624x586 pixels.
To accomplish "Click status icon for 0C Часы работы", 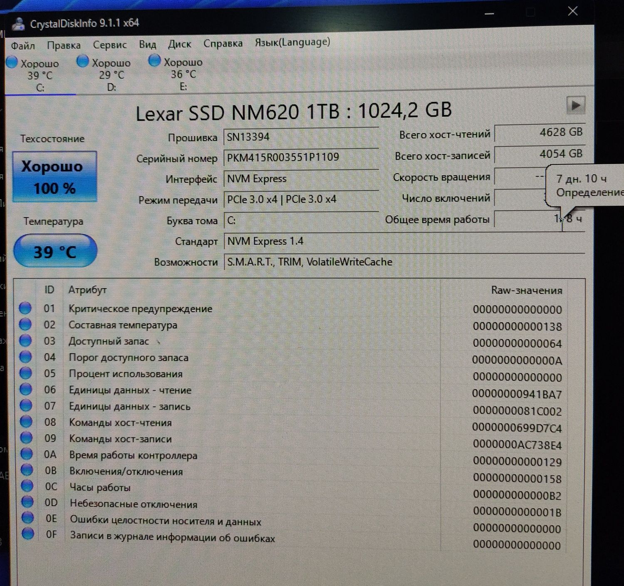I will point(27,486).
